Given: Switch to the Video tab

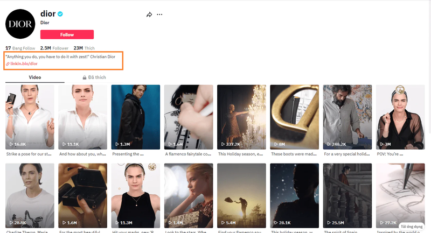Looking at the screenshot, I should click(35, 77).
